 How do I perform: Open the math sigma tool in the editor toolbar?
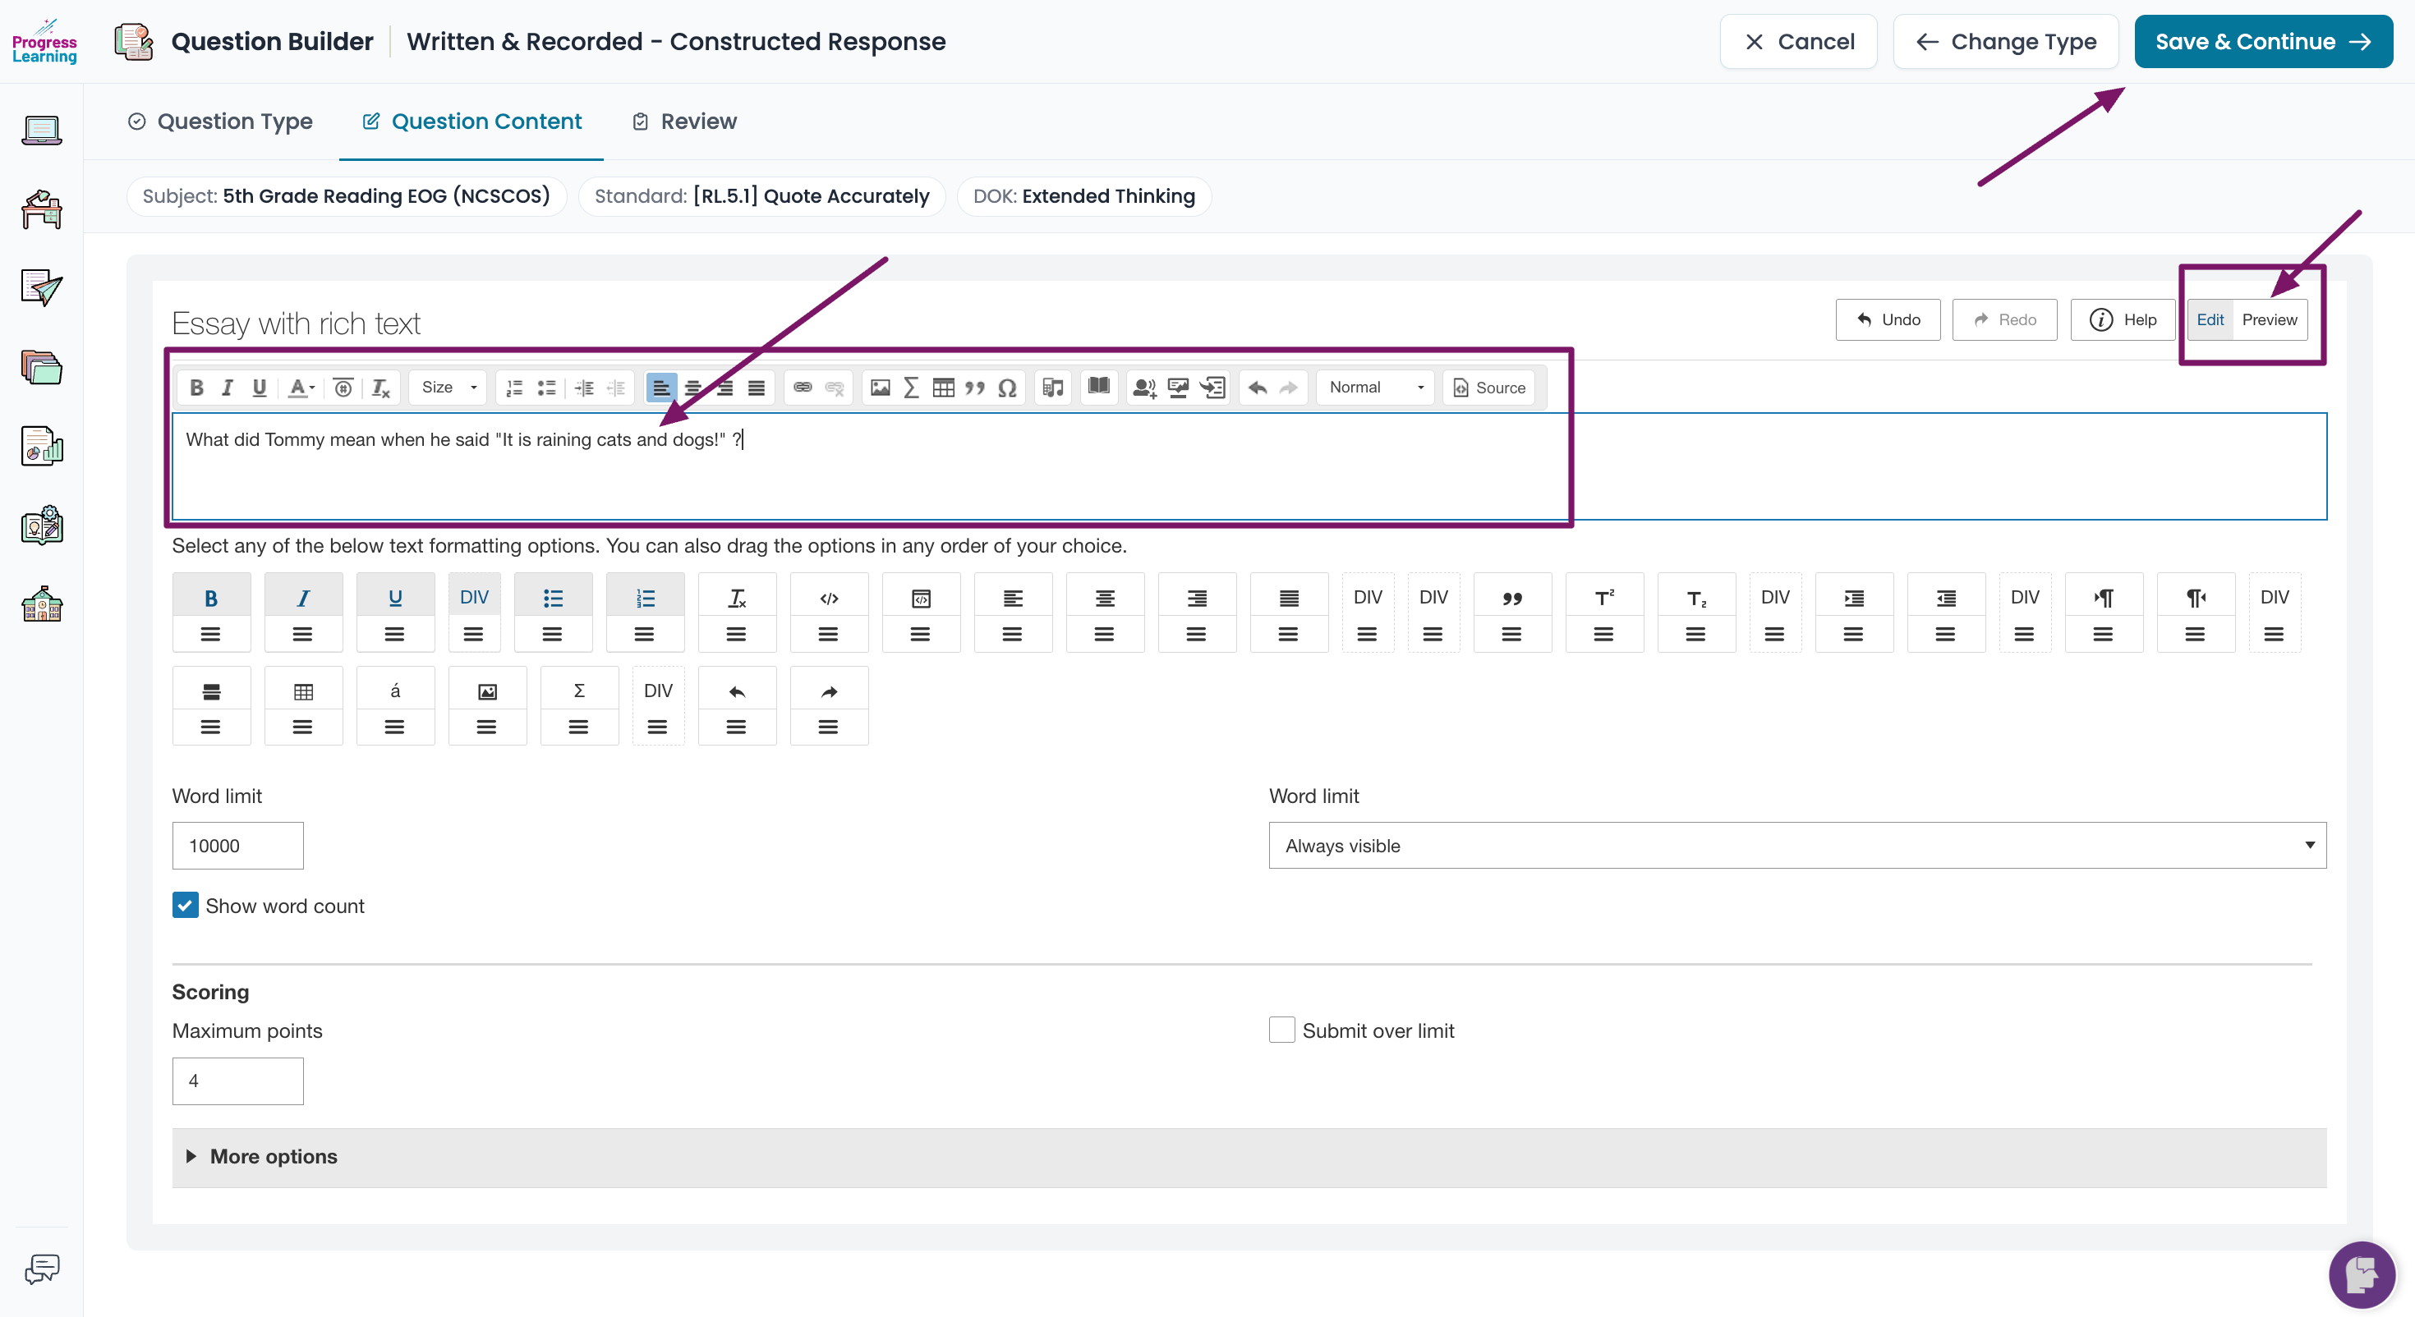[x=911, y=387]
